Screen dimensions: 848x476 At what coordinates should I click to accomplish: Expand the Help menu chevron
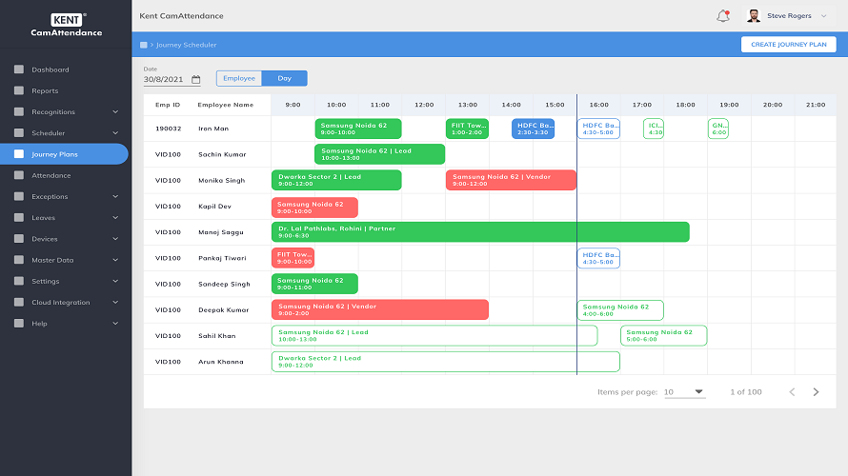pyautogui.click(x=115, y=324)
